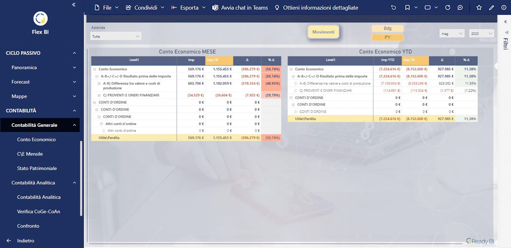Select Ottieni informazioni dettagliate
Image resolution: width=511 pixels, height=248 pixels.
(x=316, y=8)
